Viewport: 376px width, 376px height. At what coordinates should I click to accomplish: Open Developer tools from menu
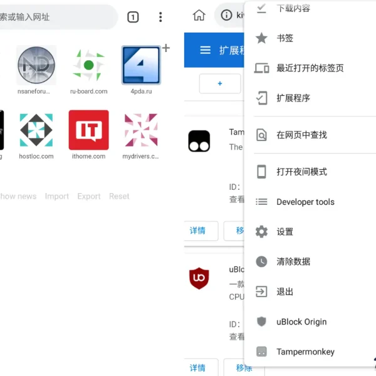[x=305, y=202]
